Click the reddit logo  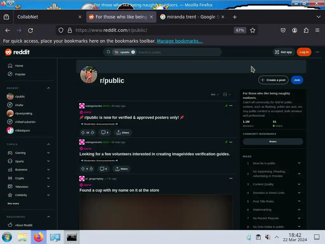point(17,52)
